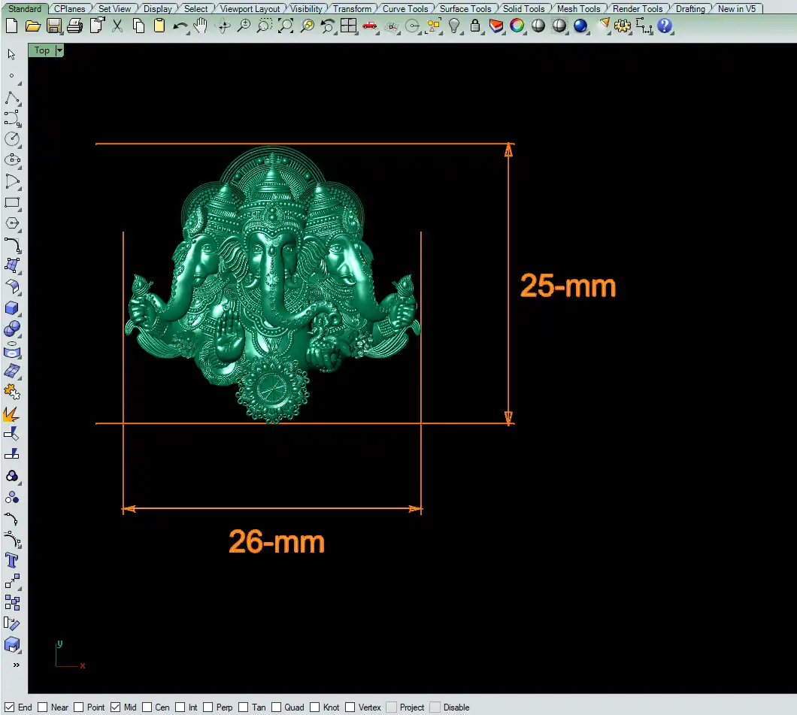Image resolution: width=797 pixels, height=715 pixels.
Task: Click the Top viewport title label
Action: (x=42, y=50)
